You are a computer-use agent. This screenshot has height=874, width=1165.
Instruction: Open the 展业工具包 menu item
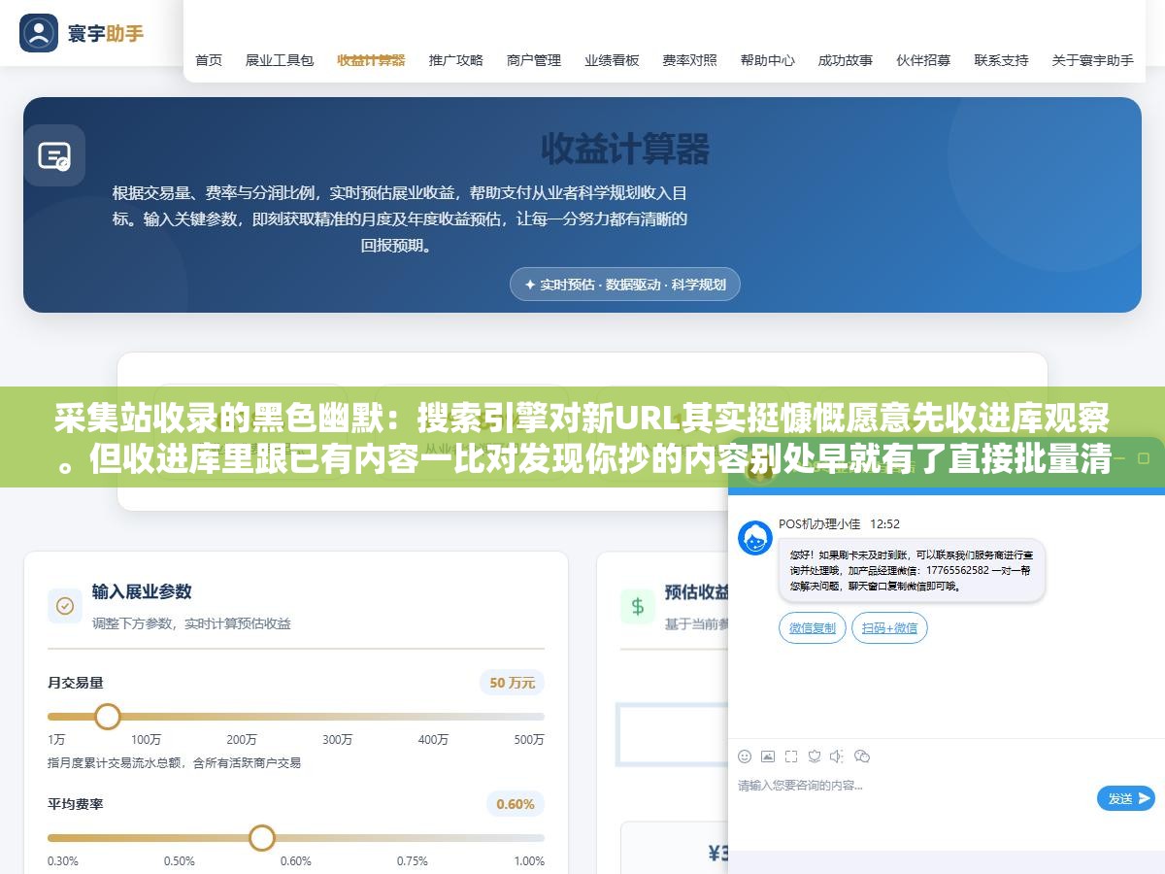click(x=280, y=60)
